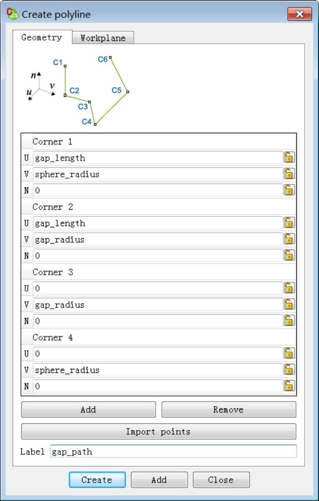The height and width of the screenshot is (501, 319).
Task: Select the Geometry tab
Action: pos(42,37)
